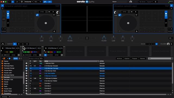
Task: Play sample slot 3 Dj Mixman
Action: point(46,48)
